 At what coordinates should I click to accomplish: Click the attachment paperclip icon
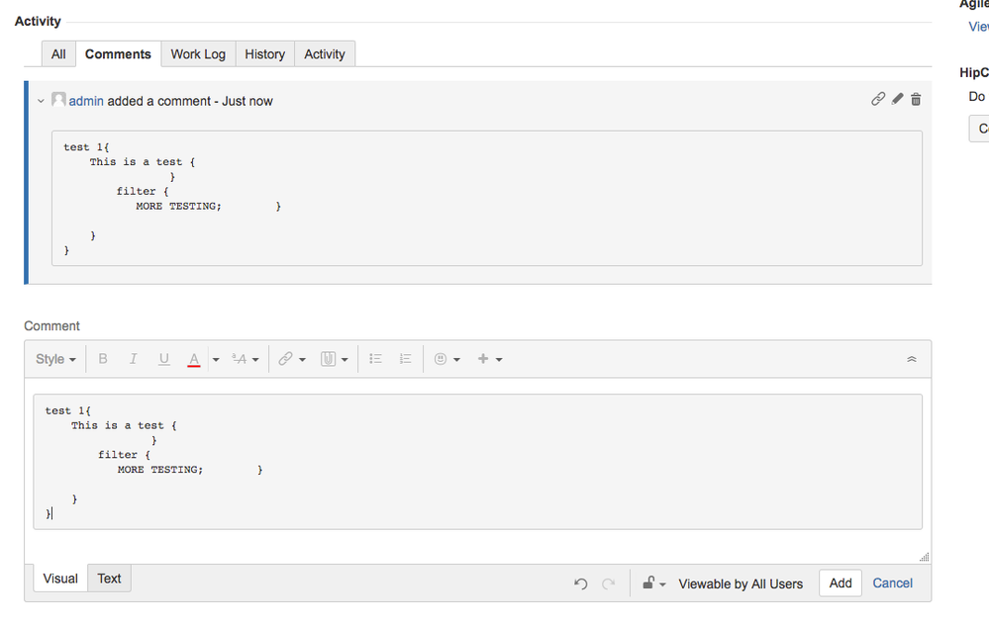coord(328,359)
